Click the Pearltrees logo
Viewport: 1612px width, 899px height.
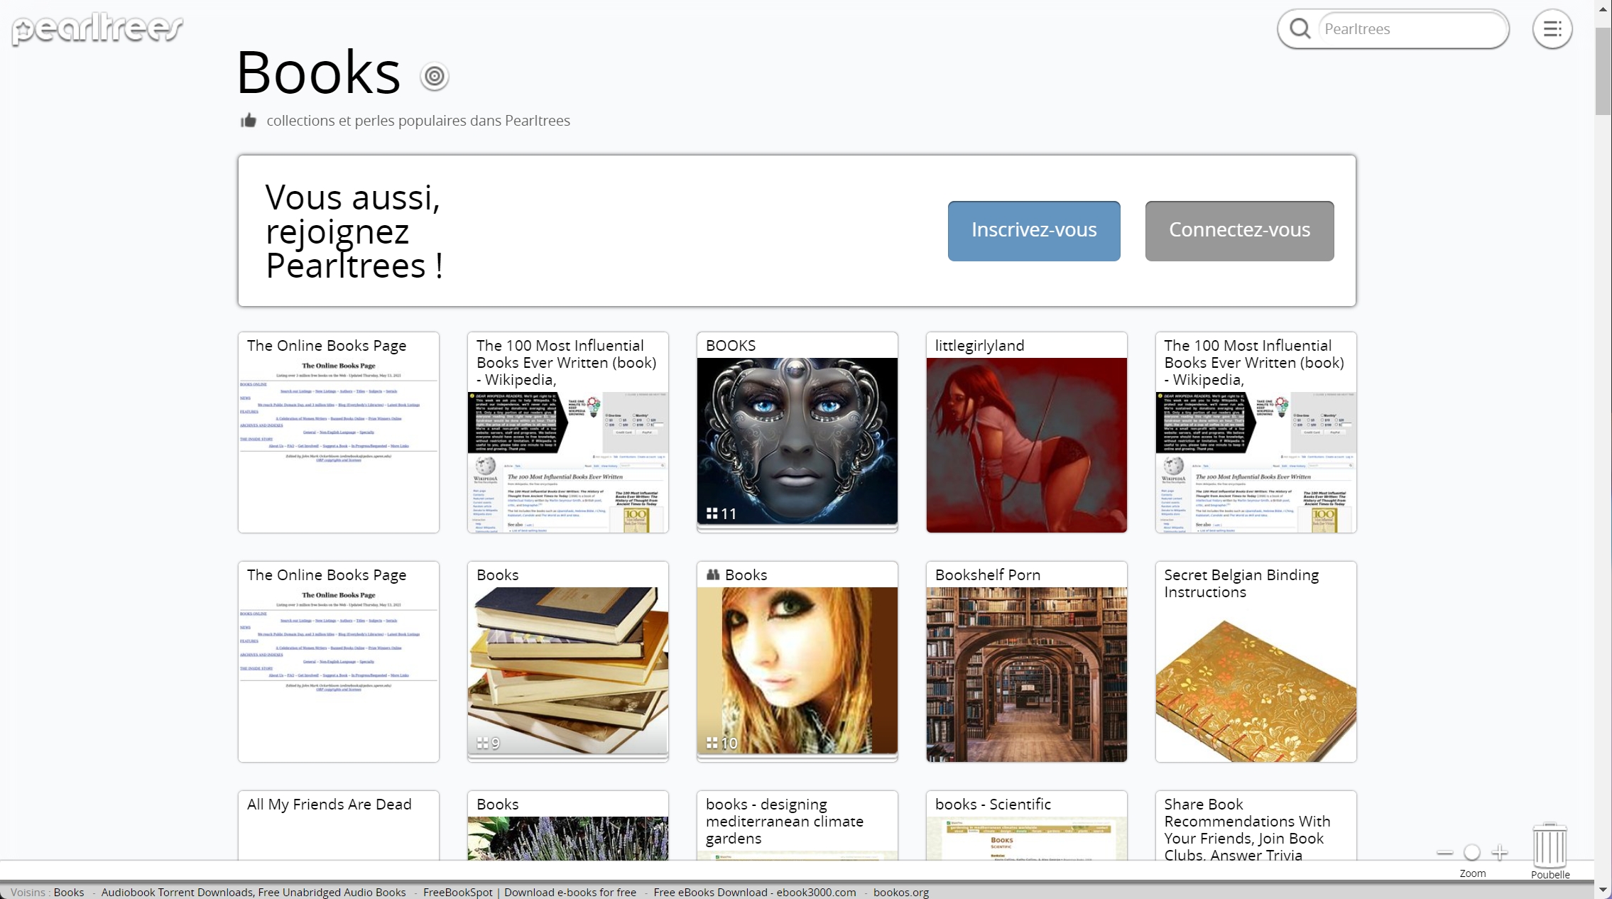(x=97, y=28)
